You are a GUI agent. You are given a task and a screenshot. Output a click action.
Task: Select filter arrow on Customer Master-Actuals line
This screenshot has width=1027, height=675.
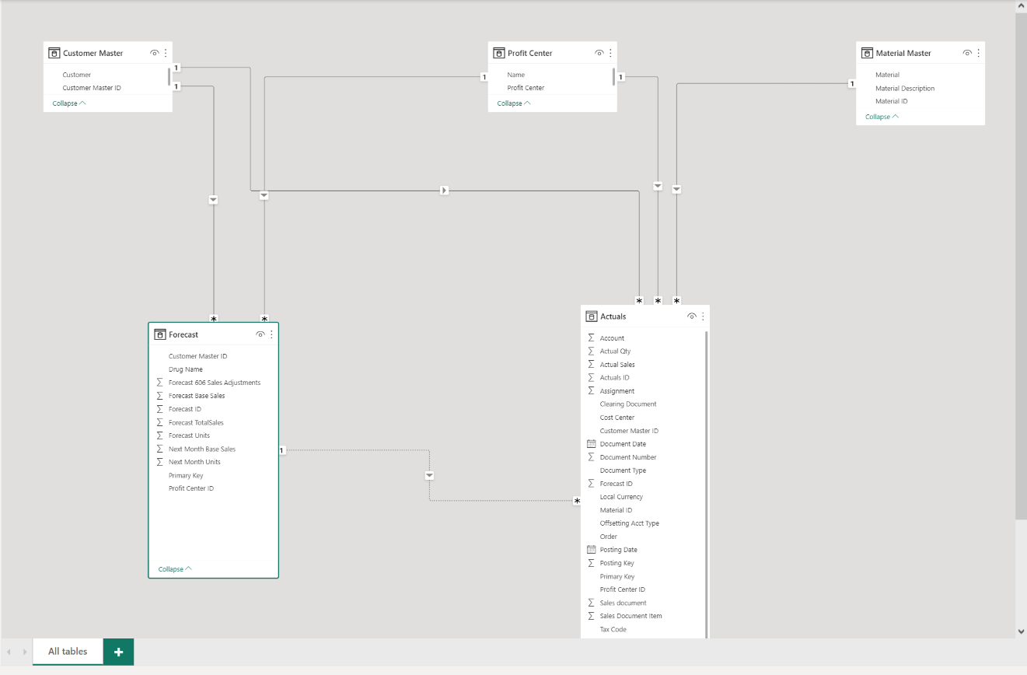[x=444, y=190]
